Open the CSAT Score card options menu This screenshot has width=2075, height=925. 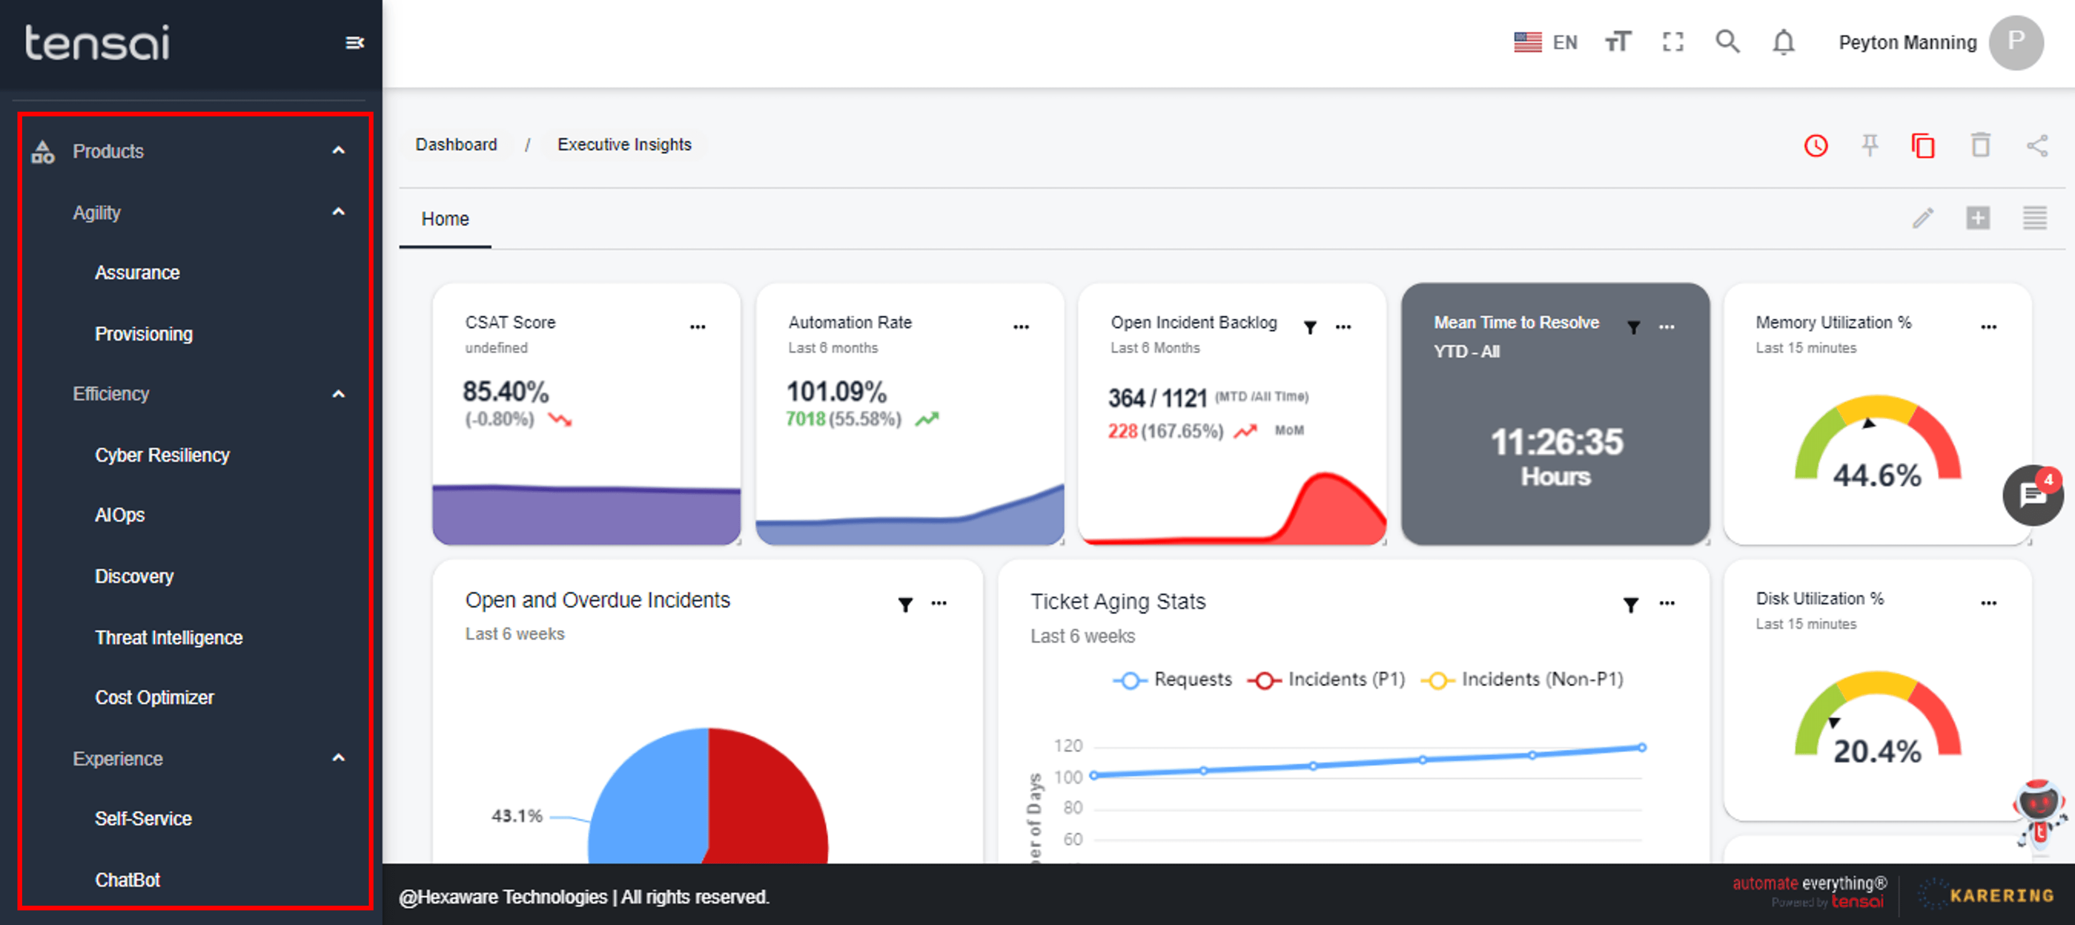pos(697,327)
